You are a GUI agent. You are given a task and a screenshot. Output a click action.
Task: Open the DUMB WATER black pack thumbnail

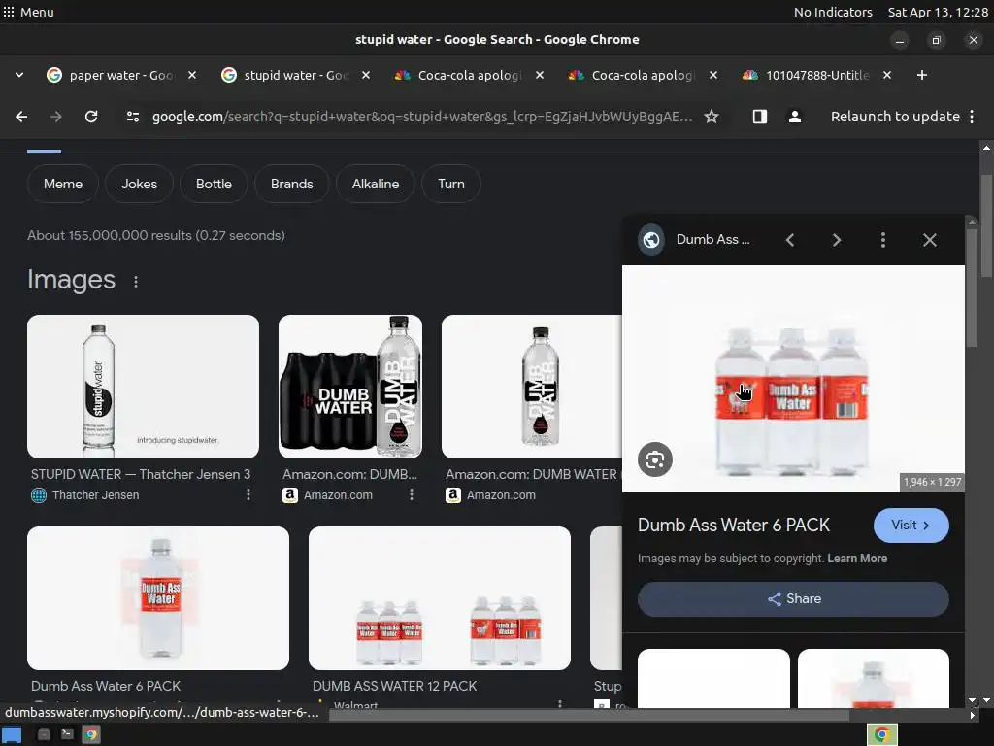point(349,387)
